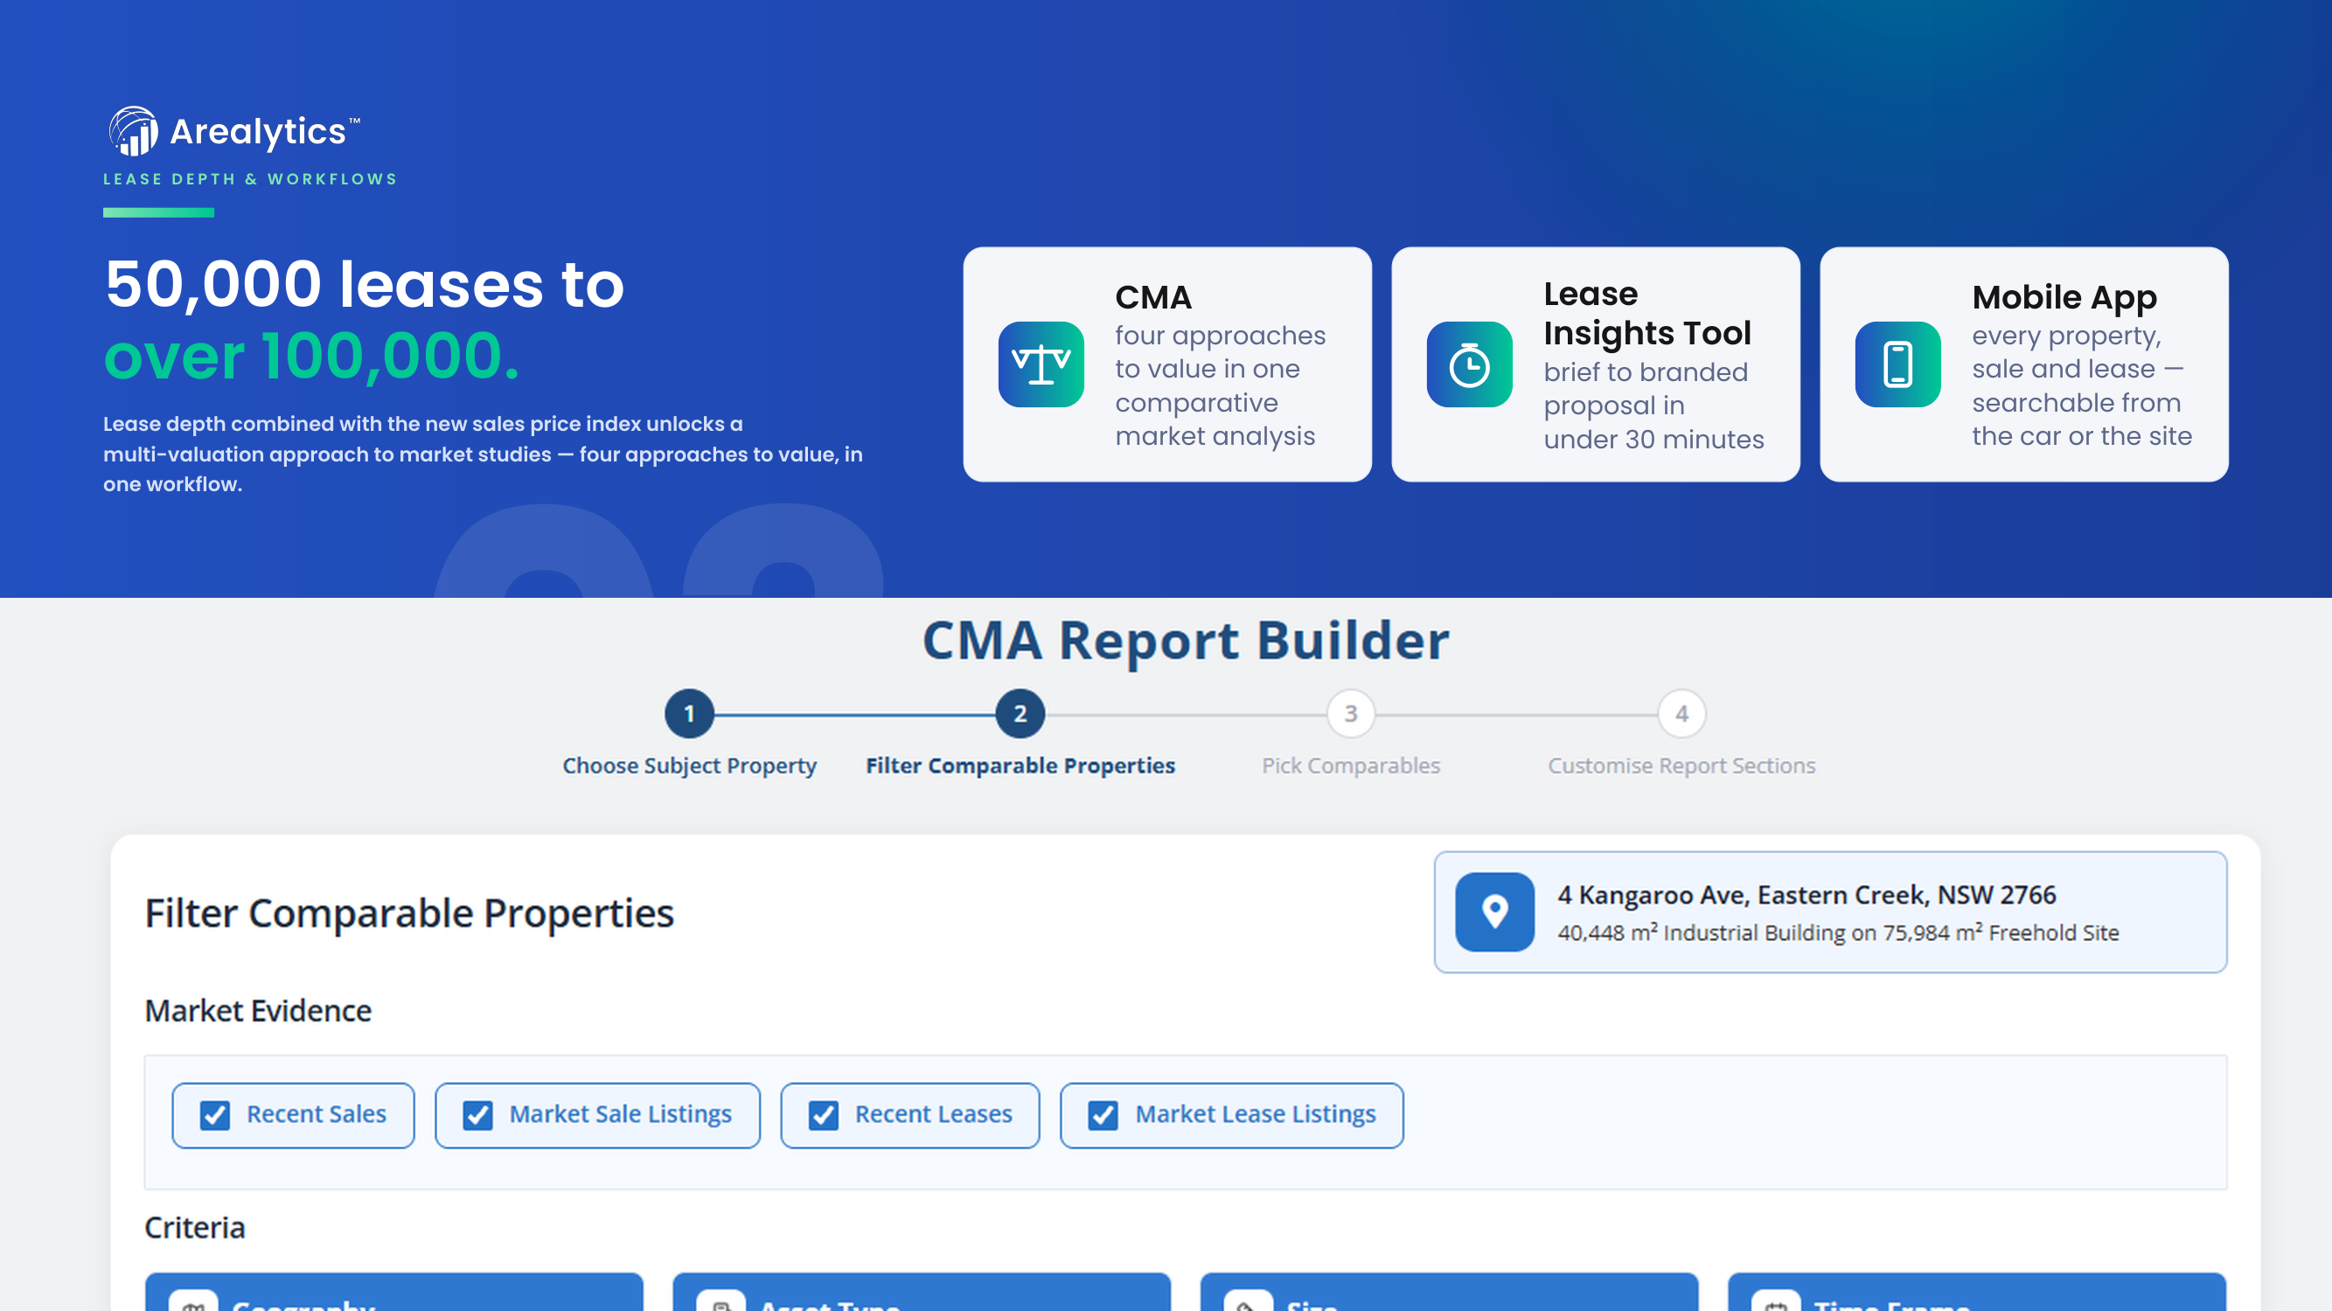
Task: Click the Criteria section label
Action: [x=195, y=1228]
